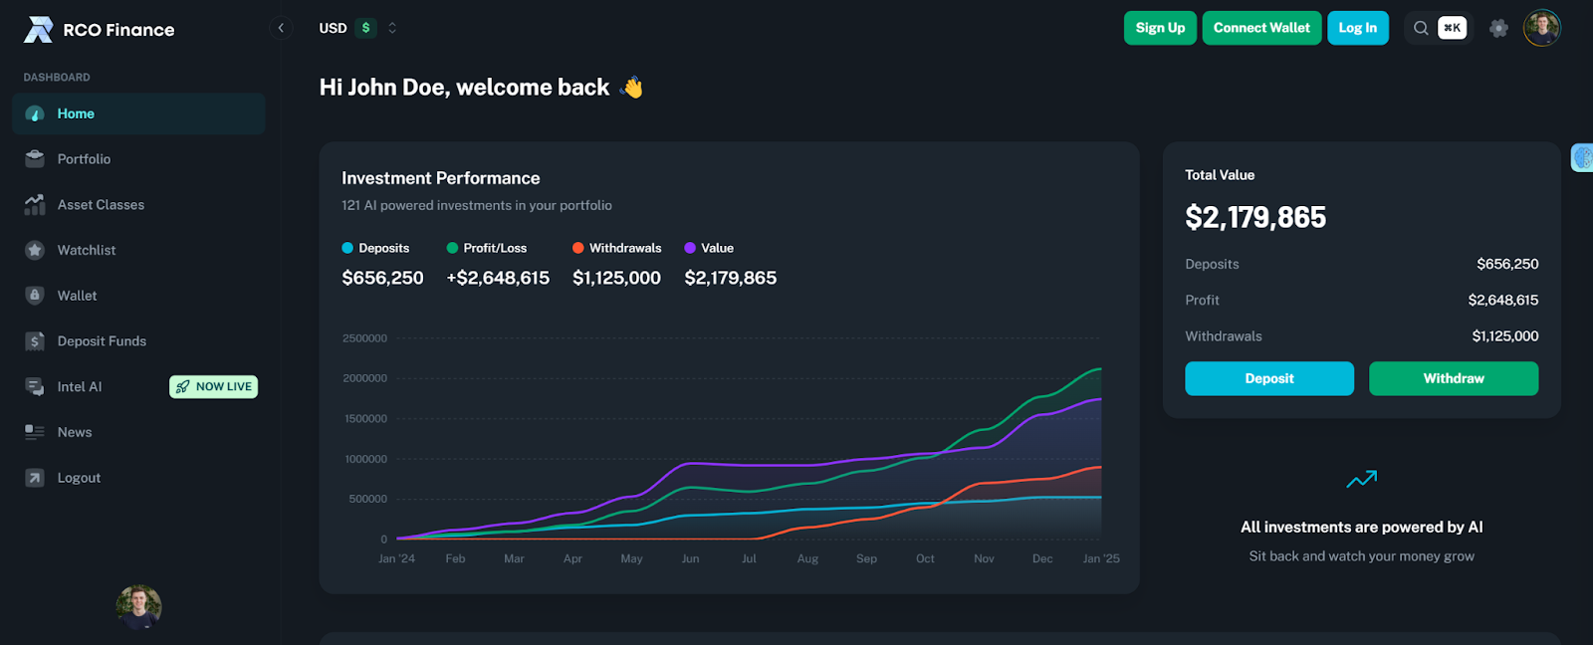1593x645 pixels.
Task: Toggle Deposits series in chart legend
Action: click(375, 248)
